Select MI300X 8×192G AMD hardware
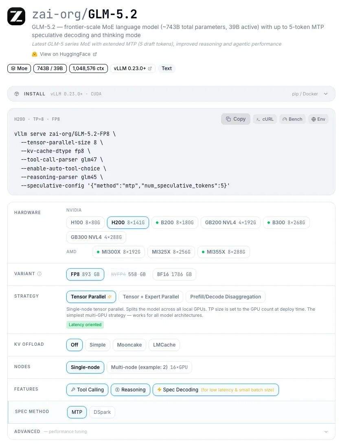This screenshot has height=444, width=342. click(118, 252)
